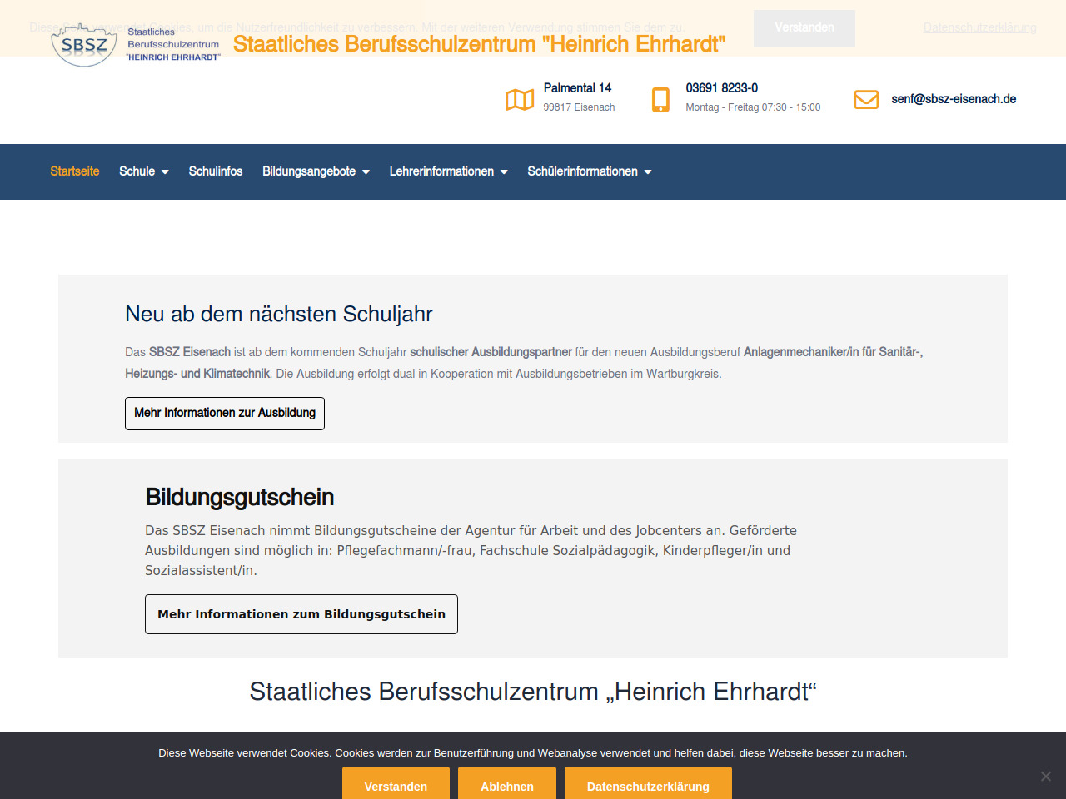Click the map icon beside Palmental 14
1066x799 pixels.
(x=520, y=100)
